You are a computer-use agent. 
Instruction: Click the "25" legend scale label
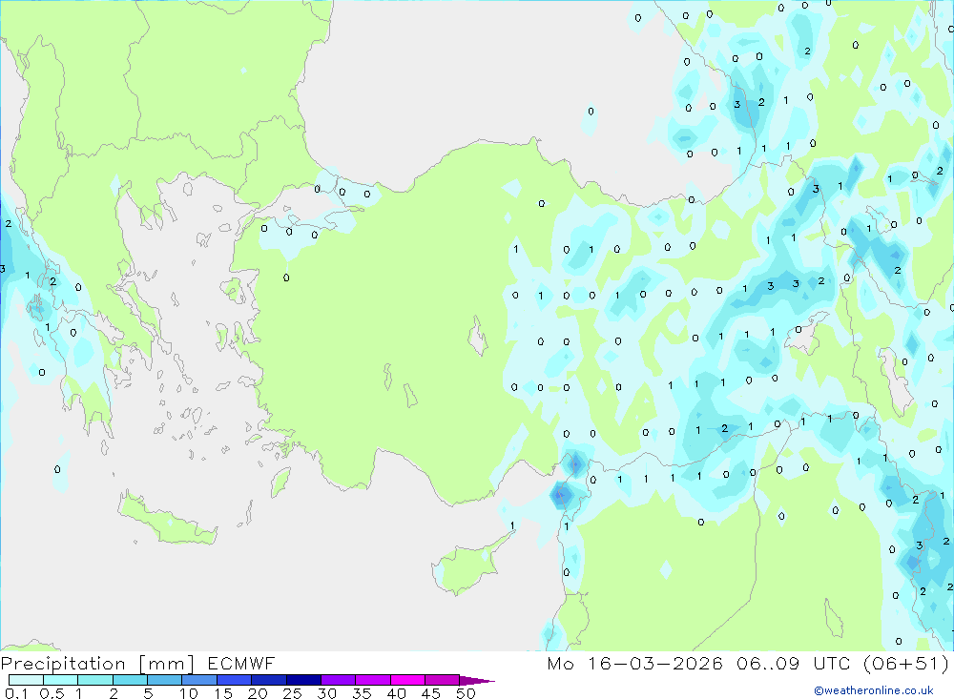[292, 693]
